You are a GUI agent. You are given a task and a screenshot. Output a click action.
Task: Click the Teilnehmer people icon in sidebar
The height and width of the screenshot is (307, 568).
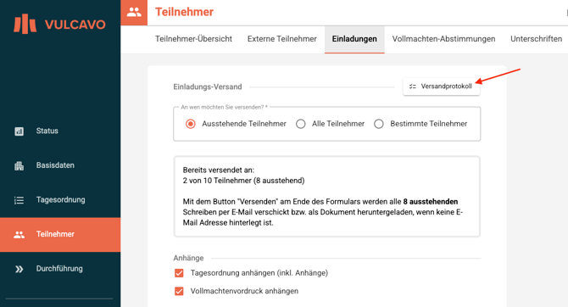pos(19,235)
